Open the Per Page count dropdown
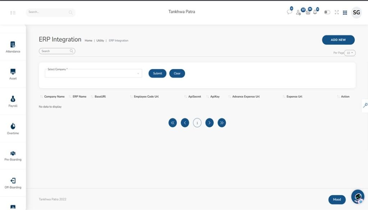368x210 pixels. click(x=350, y=53)
